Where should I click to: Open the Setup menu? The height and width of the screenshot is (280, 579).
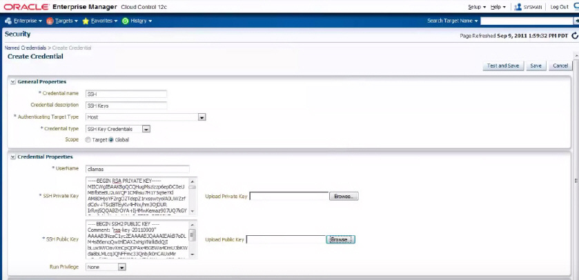click(x=477, y=7)
